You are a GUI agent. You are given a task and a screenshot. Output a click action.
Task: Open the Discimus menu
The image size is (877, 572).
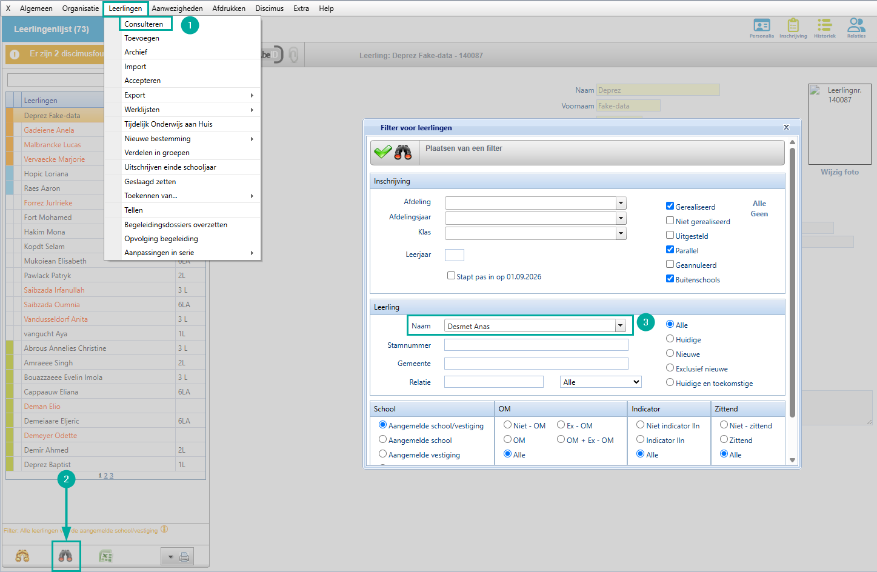(x=270, y=8)
